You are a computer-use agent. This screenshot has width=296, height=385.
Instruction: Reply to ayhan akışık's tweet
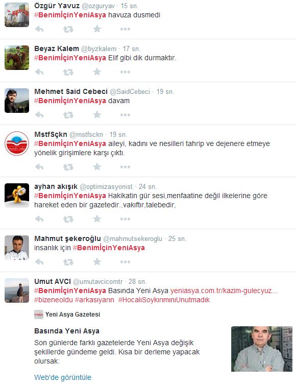39,219
